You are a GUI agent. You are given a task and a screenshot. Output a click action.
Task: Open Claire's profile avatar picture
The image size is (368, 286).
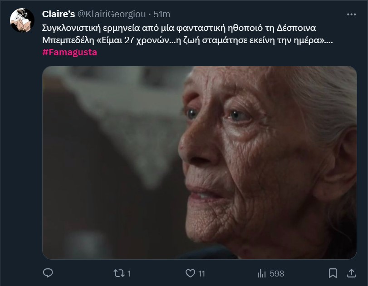pos(22,20)
